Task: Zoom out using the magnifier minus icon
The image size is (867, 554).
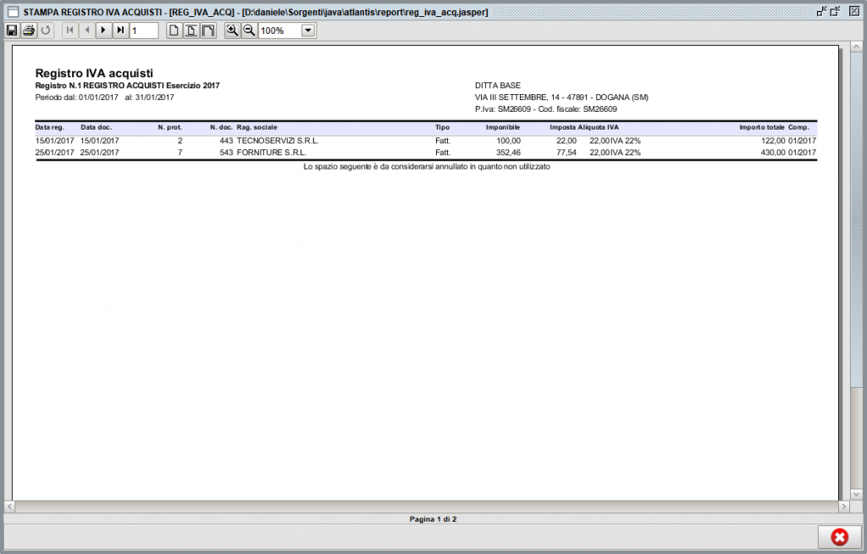Action: pos(248,30)
